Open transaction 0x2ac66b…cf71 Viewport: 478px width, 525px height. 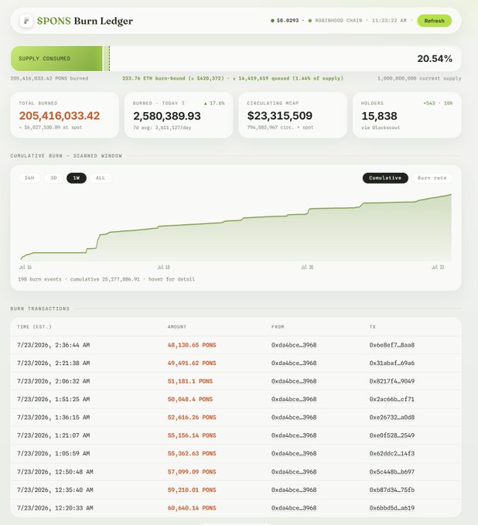point(392,399)
